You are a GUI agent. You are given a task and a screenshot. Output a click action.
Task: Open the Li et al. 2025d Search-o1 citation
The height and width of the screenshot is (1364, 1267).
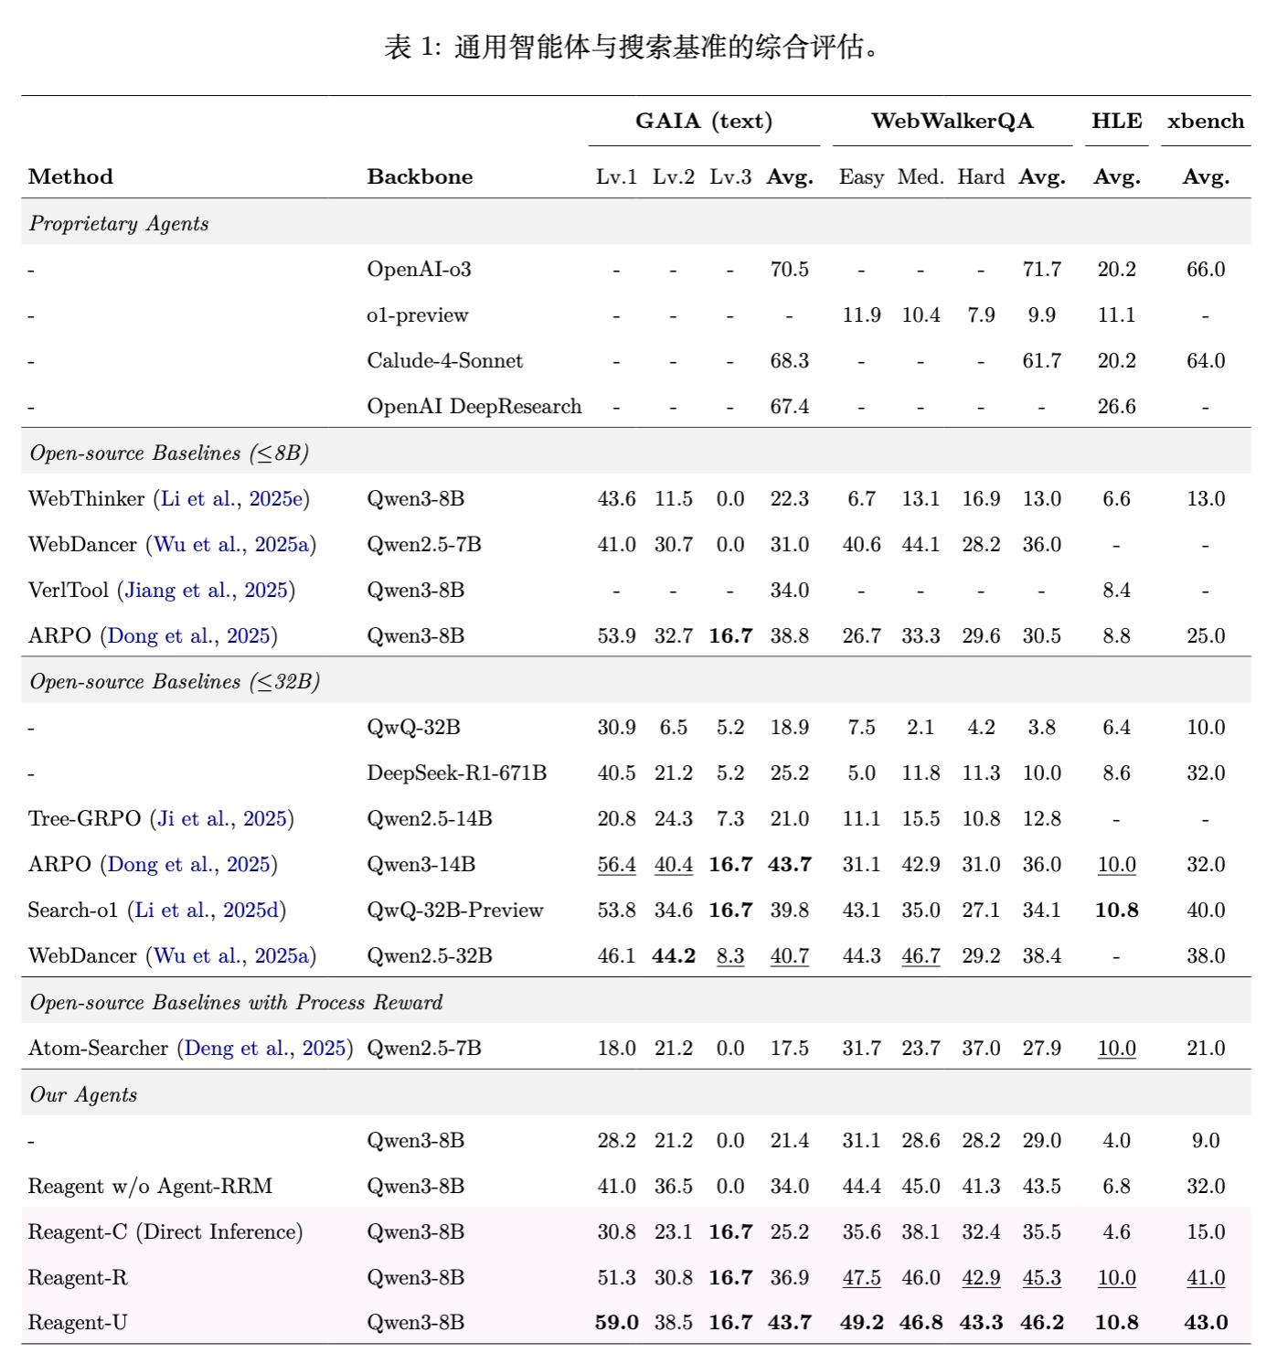[x=206, y=911]
